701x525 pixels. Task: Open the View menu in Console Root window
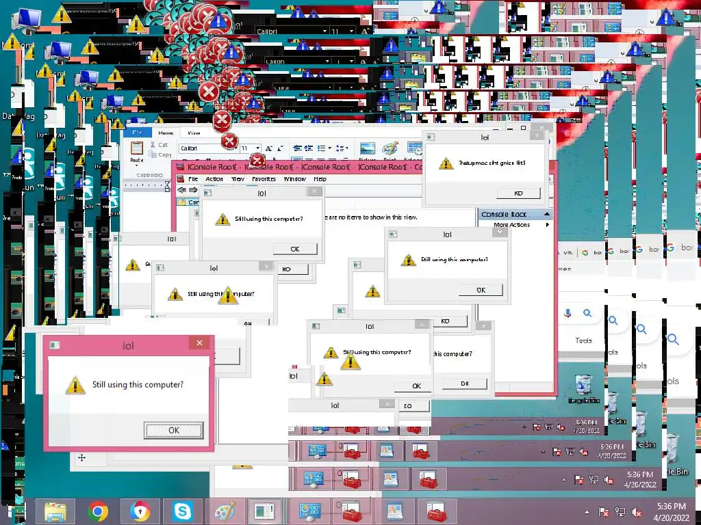point(238,178)
